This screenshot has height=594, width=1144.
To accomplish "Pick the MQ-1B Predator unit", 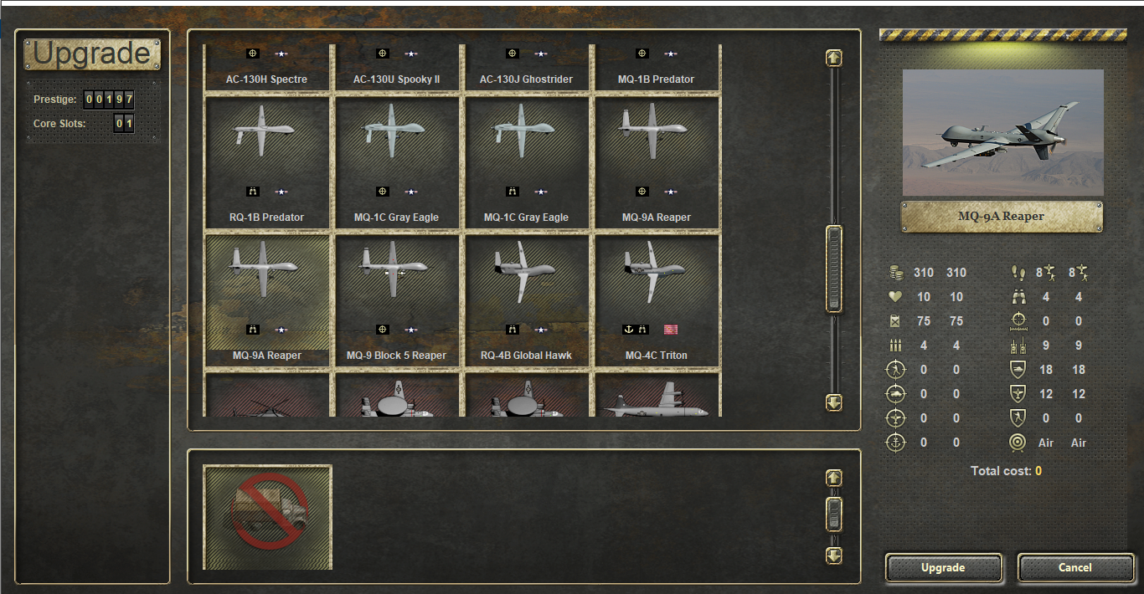I will point(657,68).
